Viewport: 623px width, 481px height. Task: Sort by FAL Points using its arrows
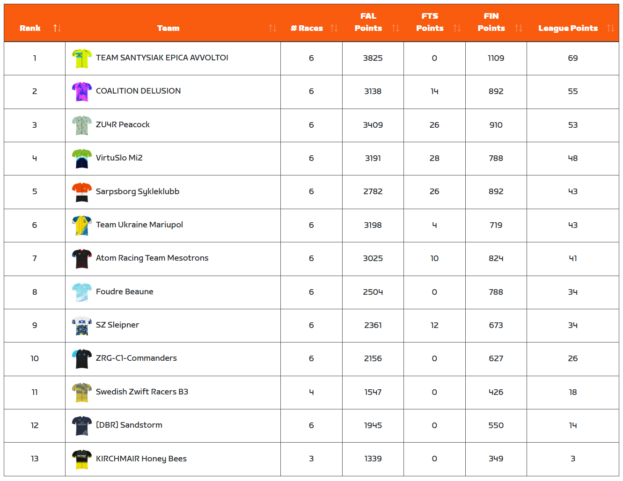click(x=396, y=28)
